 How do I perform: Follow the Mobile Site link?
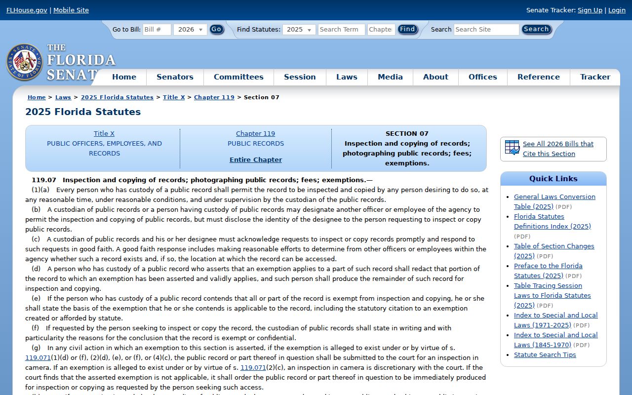(71, 10)
